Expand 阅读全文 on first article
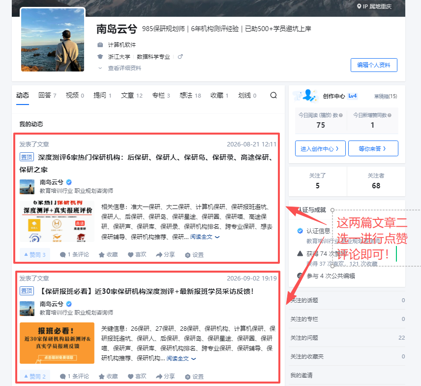This screenshot has height=386, width=421. coord(205,237)
